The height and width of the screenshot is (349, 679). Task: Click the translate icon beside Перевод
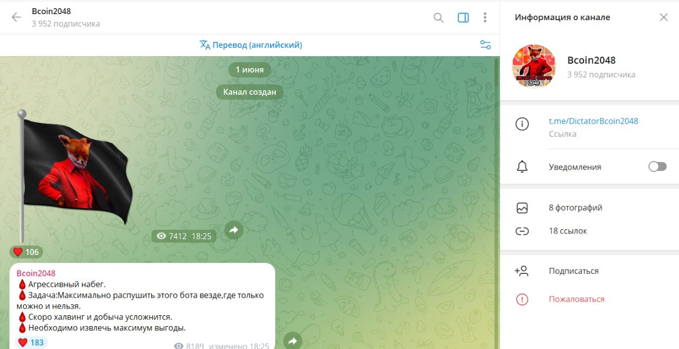tap(205, 45)
